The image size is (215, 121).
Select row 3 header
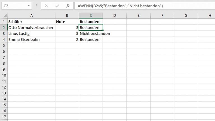4,34
